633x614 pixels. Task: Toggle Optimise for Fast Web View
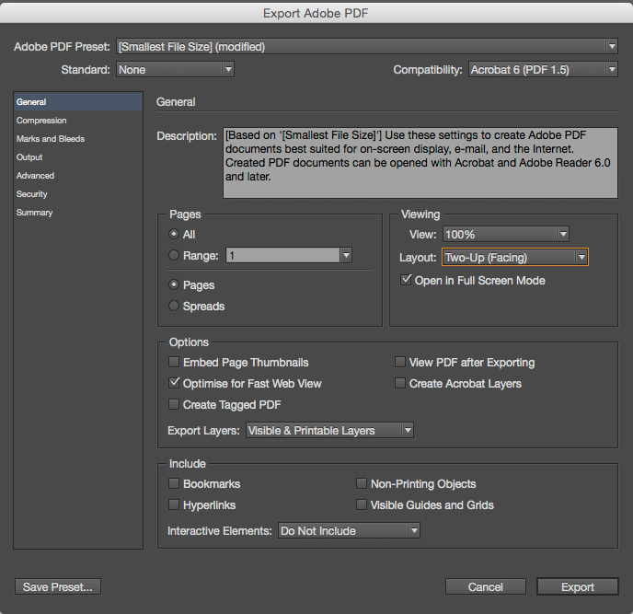tap(174, 383)
